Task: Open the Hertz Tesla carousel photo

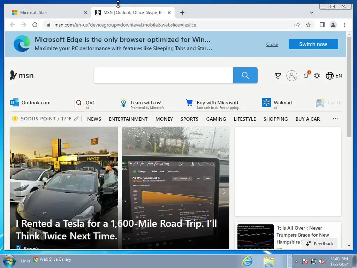Action: coord(64,173)
